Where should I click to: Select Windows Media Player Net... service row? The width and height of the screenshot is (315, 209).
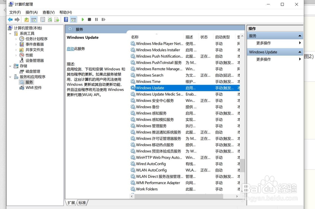(185, 43)
